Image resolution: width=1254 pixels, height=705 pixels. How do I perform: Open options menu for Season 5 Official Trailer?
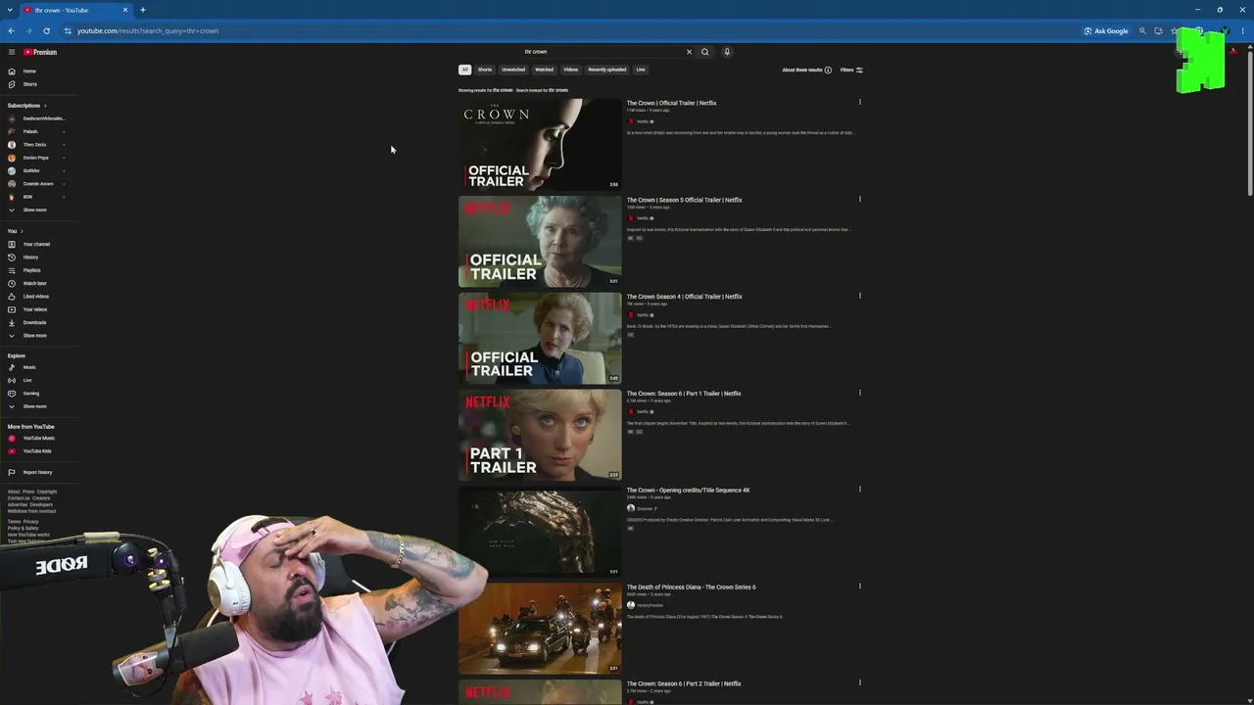(x=860, y=199)
